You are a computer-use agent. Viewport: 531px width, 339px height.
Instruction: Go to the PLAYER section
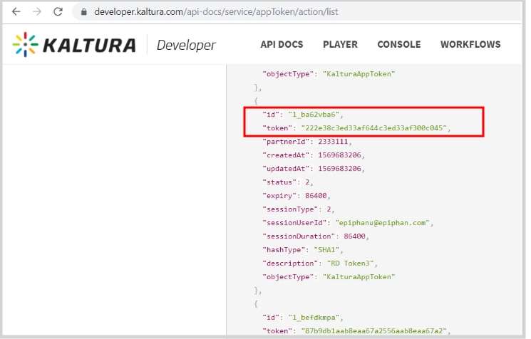pos(340,44)
